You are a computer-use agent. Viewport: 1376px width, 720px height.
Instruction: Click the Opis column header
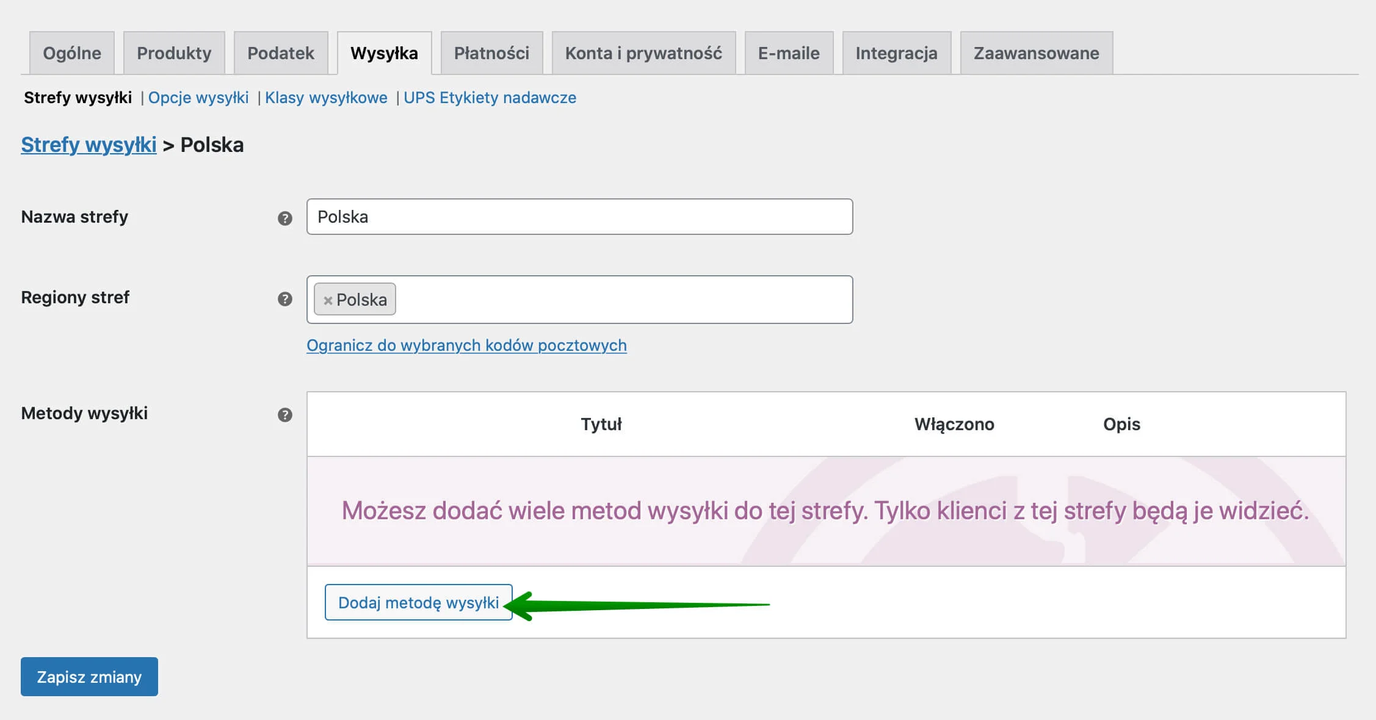click(1121, 424)
